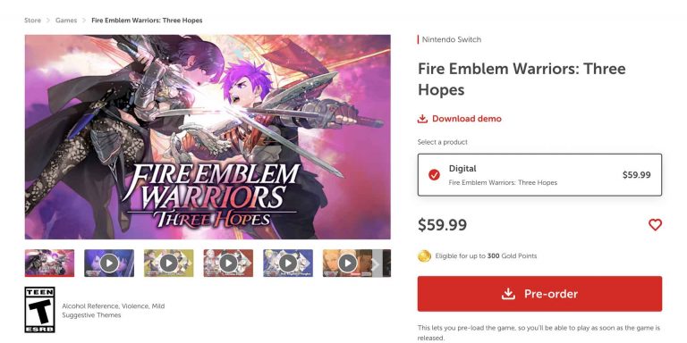Play the sixth video thumbnail
687x343 pixels.
click(x=347, y=263)
